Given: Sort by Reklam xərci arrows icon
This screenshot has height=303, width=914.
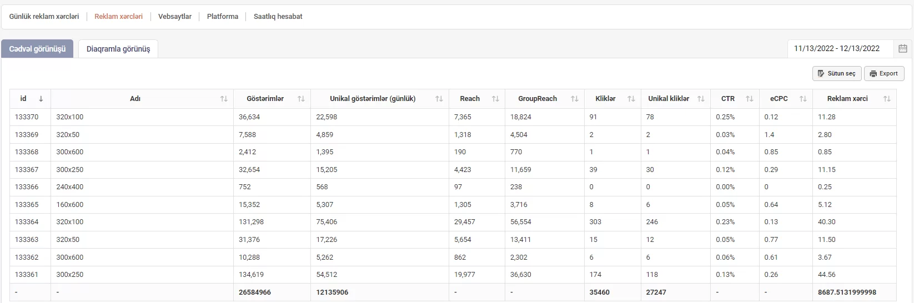Looking at the screenshot, I should pos(887,99).
